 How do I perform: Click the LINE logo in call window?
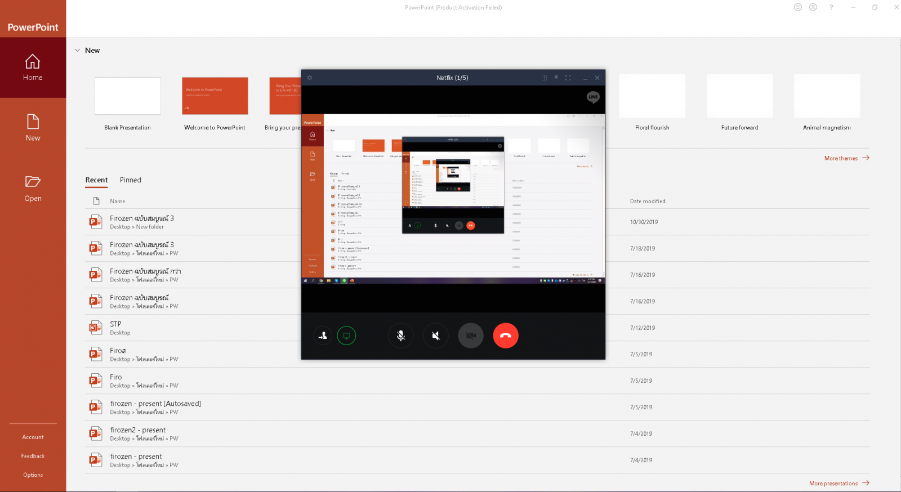pos(593,97)
